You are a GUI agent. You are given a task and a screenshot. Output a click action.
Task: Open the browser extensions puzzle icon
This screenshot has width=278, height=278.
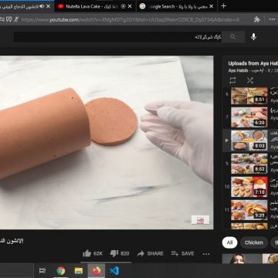point(256,19)
